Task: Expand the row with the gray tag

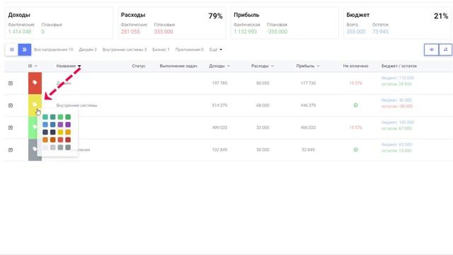Action: tap(11, 150)
